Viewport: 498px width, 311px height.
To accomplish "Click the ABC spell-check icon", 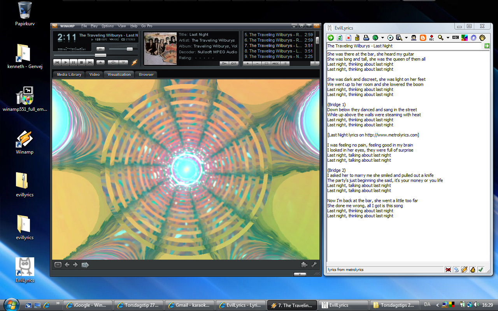I will 456,38.
